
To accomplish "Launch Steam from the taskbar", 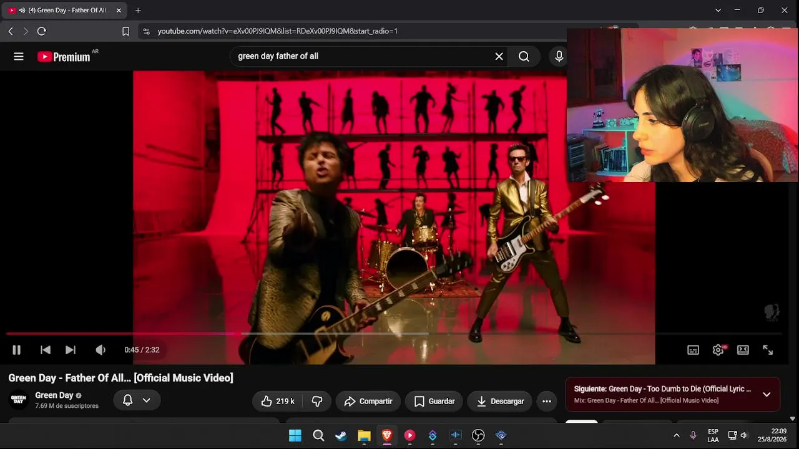I will [x=341, y=435].
